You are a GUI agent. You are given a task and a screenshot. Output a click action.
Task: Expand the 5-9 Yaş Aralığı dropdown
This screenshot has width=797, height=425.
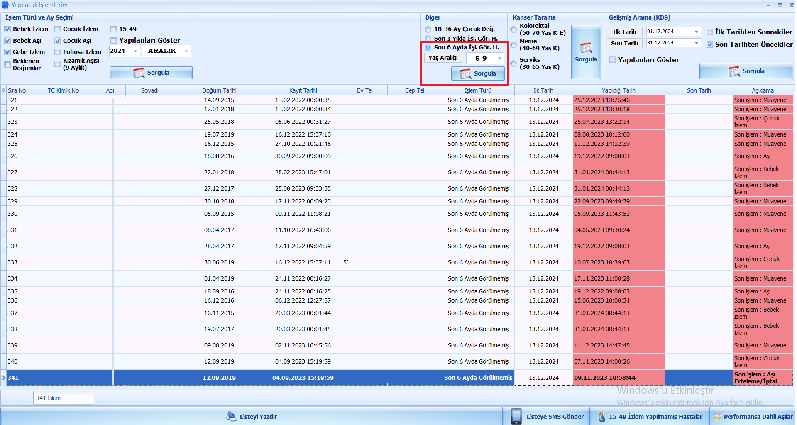coord(499,59)
